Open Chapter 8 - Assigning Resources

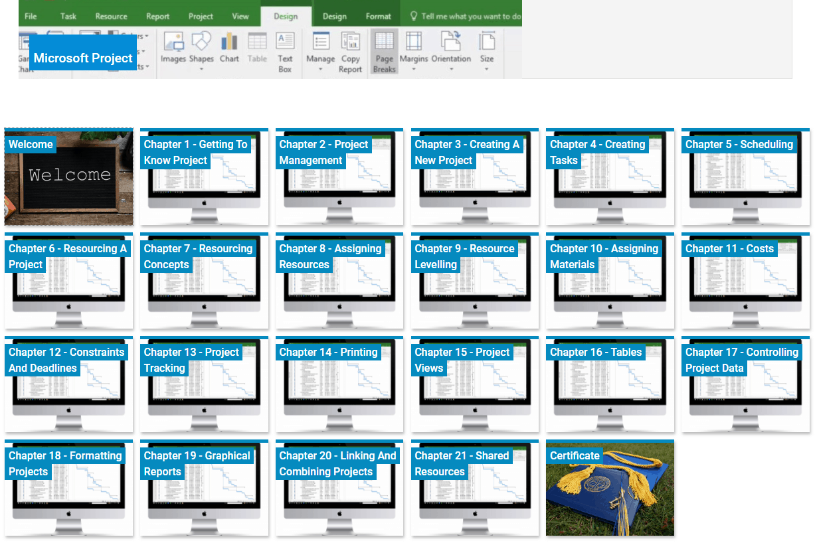[339, 281]
